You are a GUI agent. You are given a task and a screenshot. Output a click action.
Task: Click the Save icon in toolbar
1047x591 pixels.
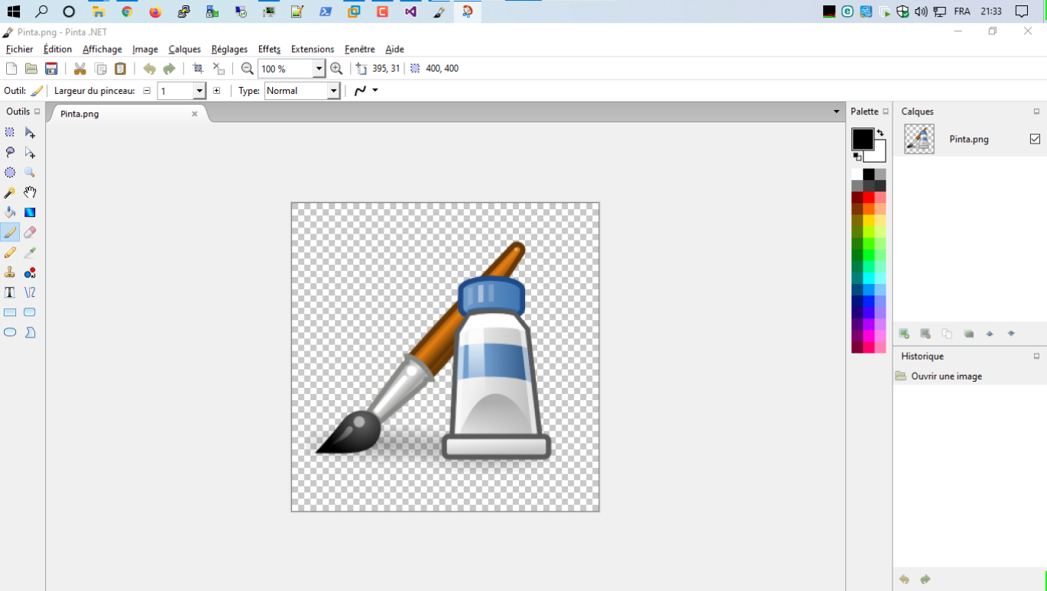51,69
